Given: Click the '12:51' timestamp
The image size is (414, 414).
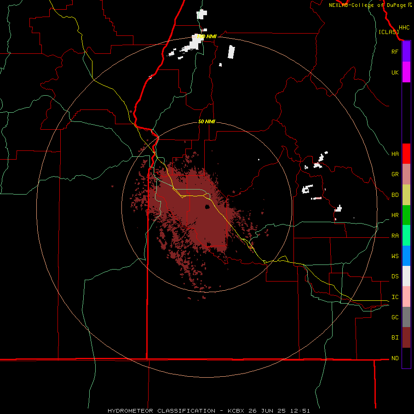Looking at the screenshot, I should (x=301, y=411).
